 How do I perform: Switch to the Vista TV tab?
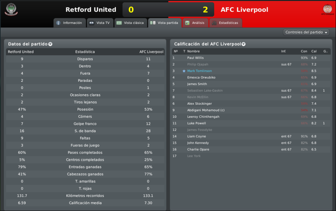(100, 23)
